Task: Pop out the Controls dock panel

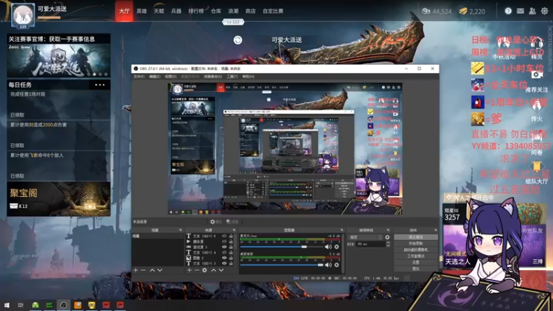Action: click(x=435, y=230)
